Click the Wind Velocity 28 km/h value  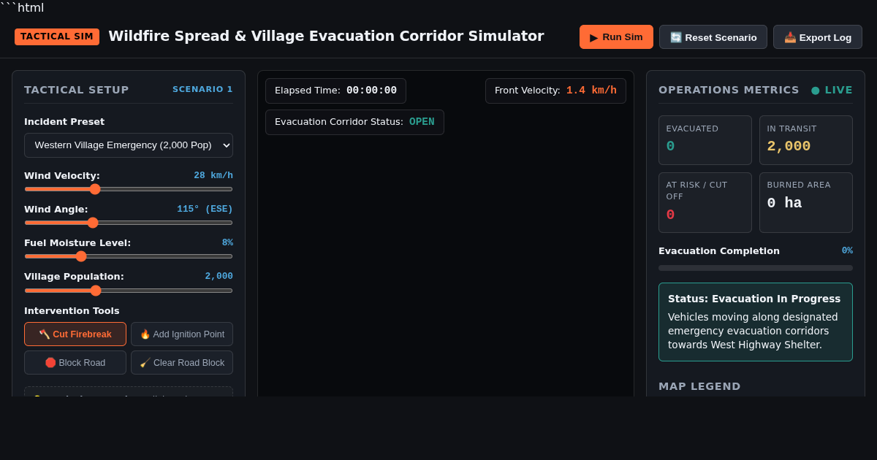[213, 176]
